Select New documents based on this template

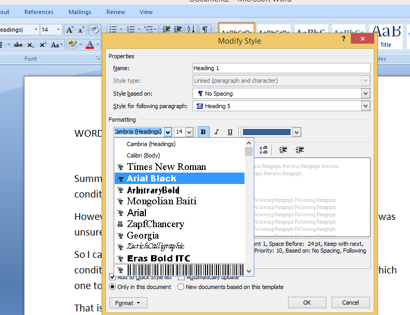point(181,287)
